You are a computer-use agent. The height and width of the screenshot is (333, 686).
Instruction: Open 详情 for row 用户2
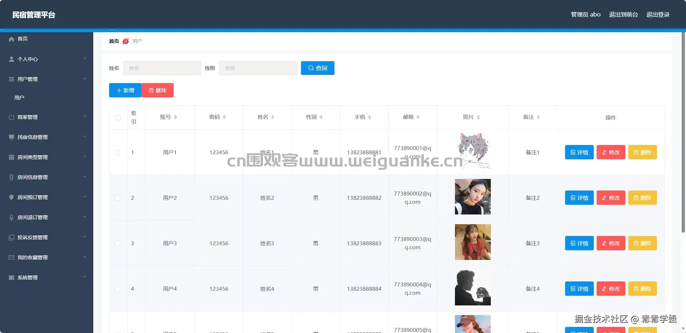click(x=579, y=198)
